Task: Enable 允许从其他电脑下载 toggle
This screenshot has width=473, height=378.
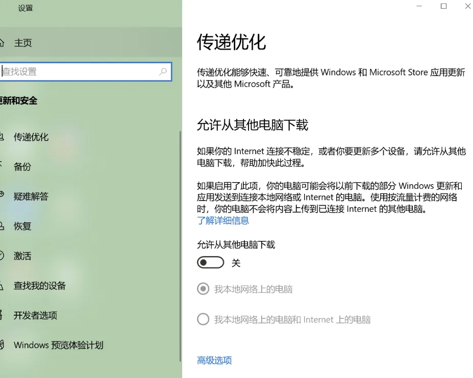Action: (210, 262)
